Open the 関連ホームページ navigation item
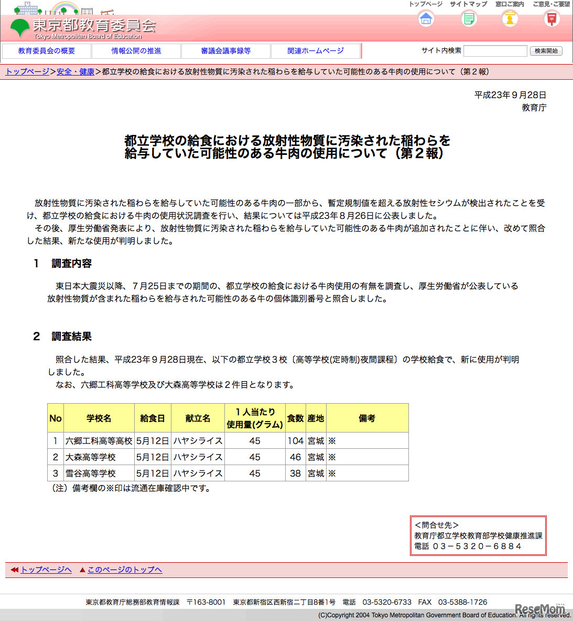Image resolution: width=573 pixels, height=621 pixels. 315,51
